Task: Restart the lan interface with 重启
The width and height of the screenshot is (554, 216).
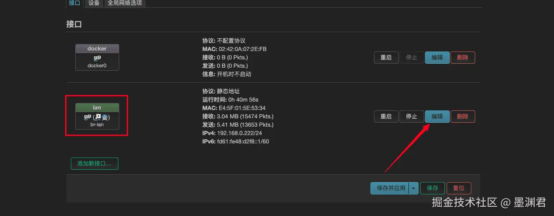Action: 386,117
